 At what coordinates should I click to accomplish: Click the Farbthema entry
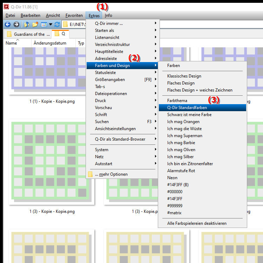click(202, 101)
